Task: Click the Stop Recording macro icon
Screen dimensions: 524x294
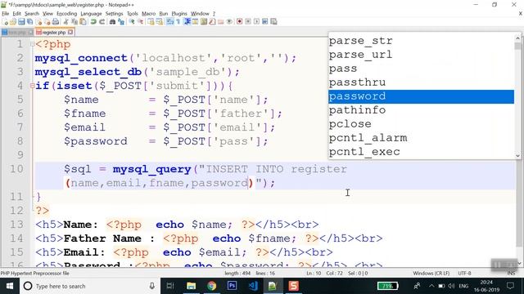Action: [248, 22]
